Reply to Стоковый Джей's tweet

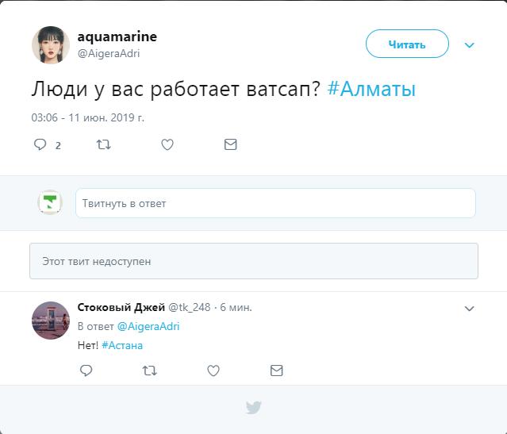[x=86, y=371]
